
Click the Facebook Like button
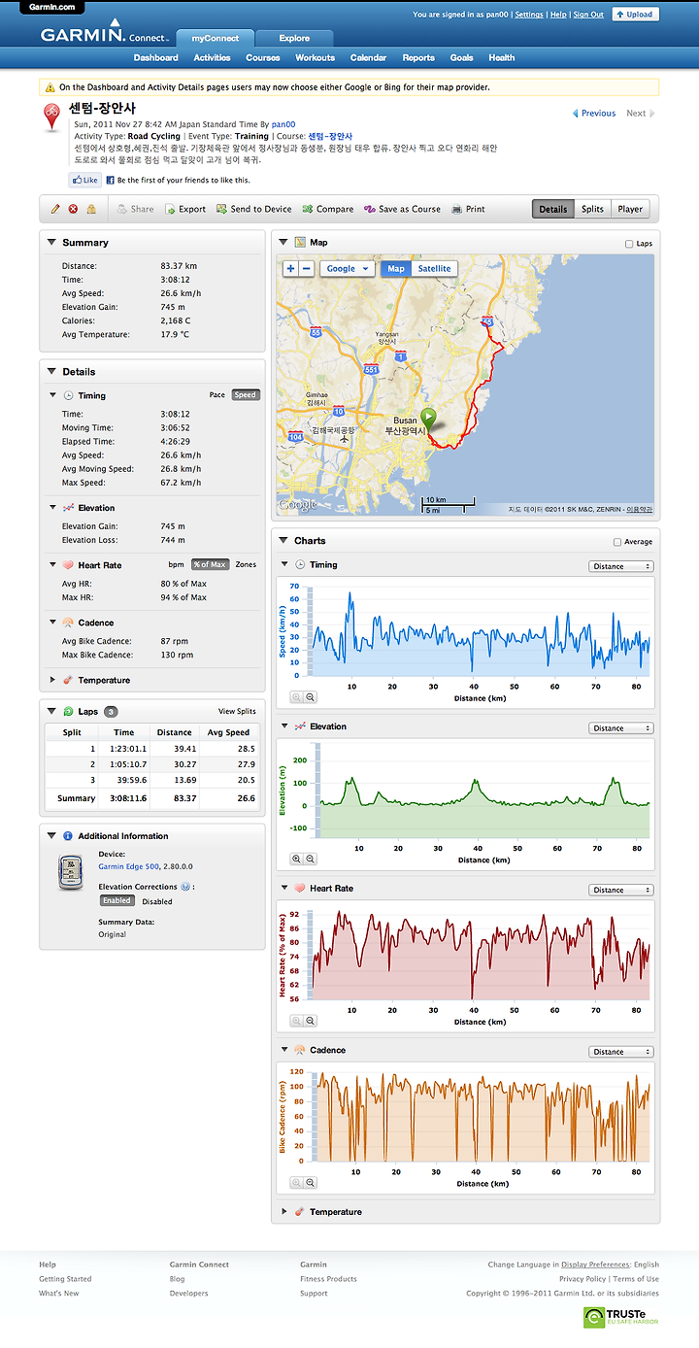click(x=84, y=181)
